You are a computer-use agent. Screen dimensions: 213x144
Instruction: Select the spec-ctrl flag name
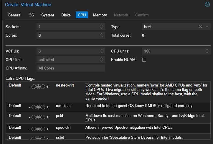pos(63,128)
